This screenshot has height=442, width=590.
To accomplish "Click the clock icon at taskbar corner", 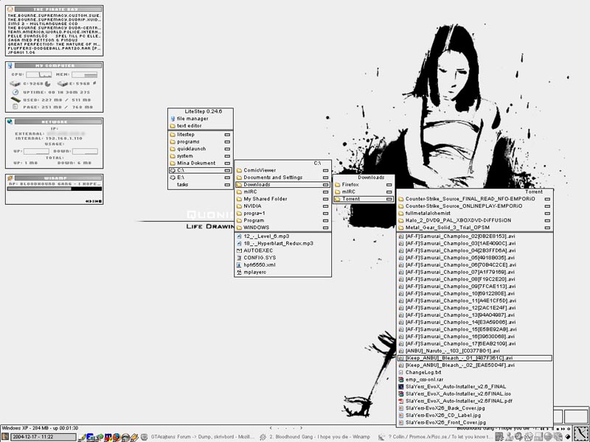I will [580, 432].
